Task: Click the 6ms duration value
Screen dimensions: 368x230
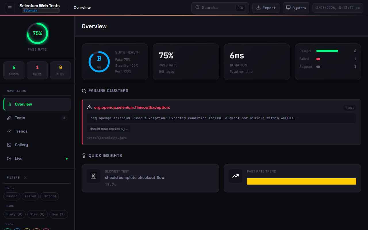Action: click(x=237, y=55)
